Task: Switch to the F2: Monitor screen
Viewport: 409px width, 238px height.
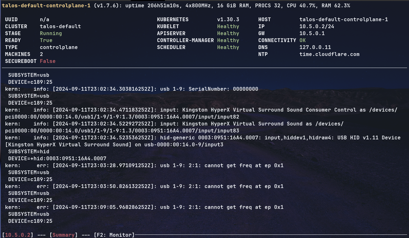Action: coord(114,235)
